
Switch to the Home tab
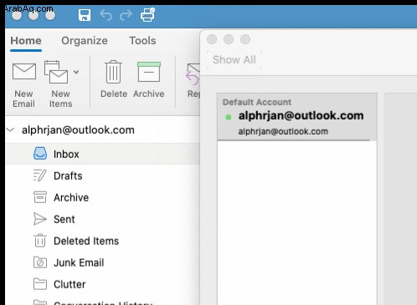pyautogui.click(x=26, y=41)
